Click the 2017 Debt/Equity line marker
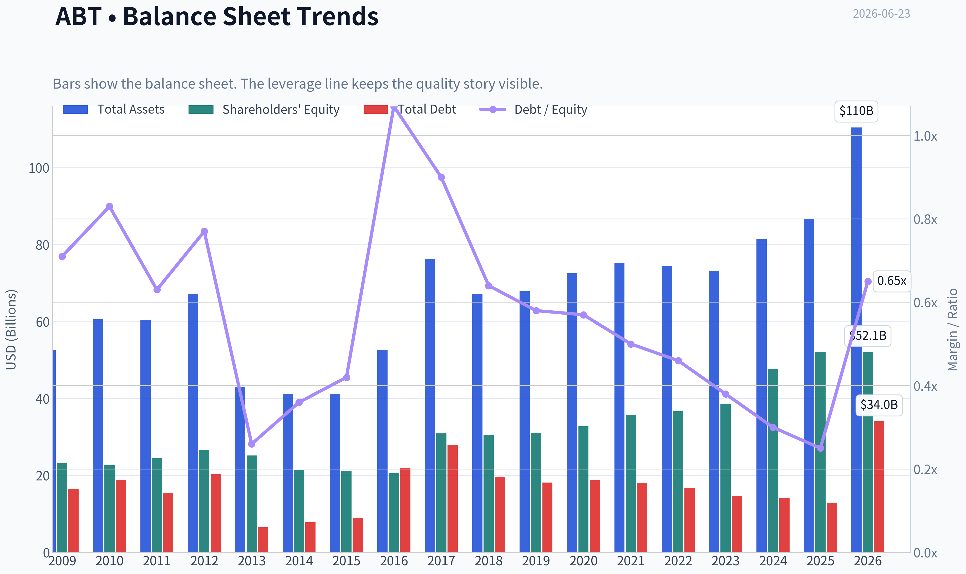 click(x=441, y=177)
